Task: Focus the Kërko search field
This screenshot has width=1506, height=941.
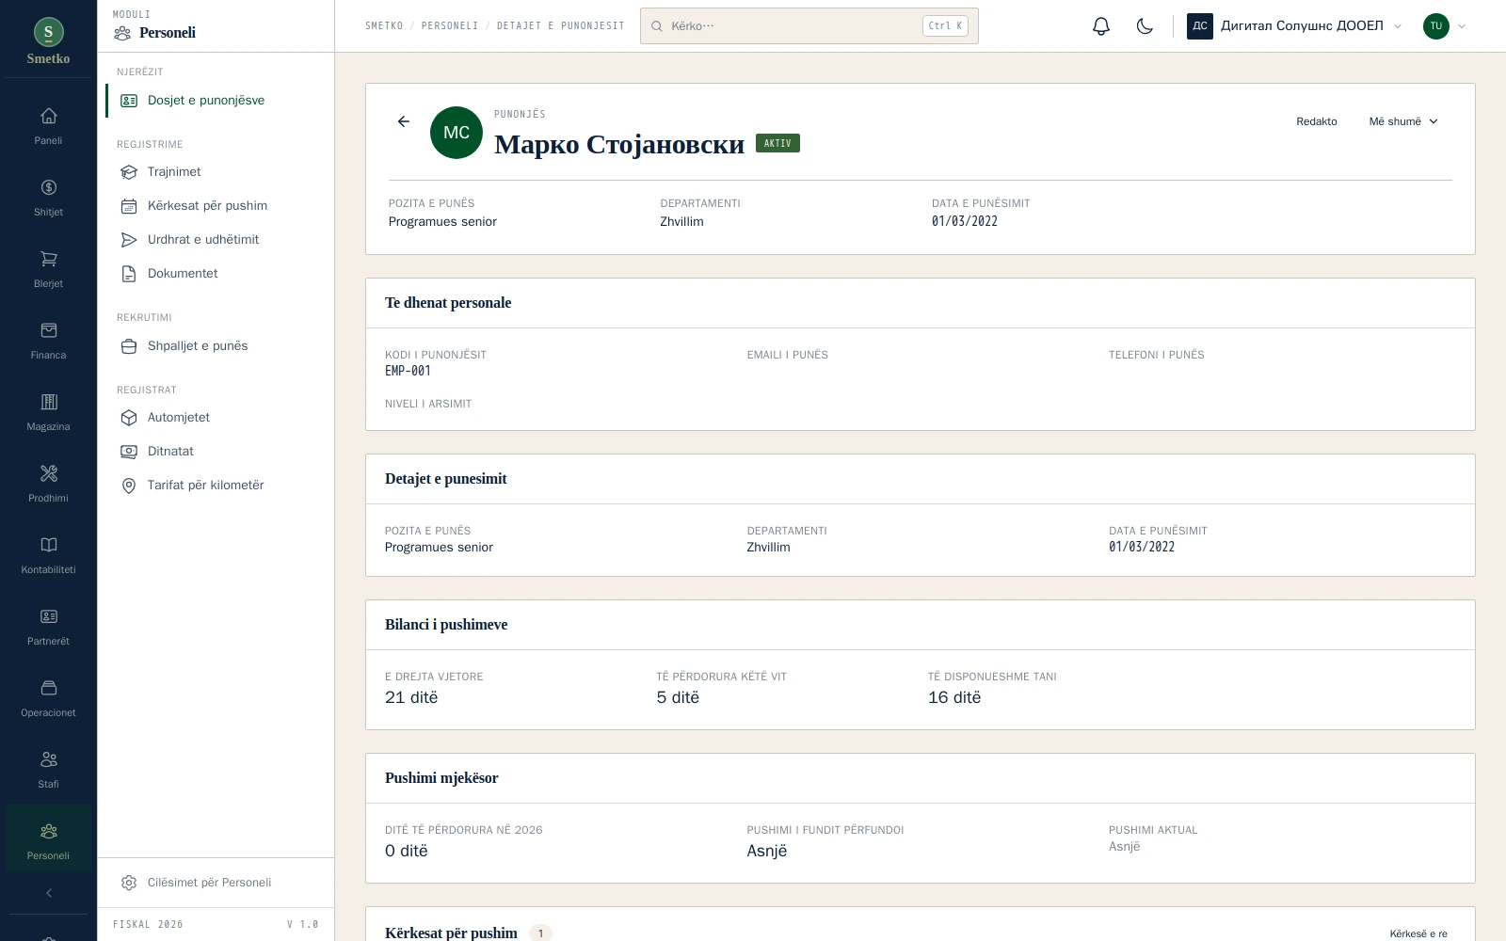Action: [x=809, y=26]
